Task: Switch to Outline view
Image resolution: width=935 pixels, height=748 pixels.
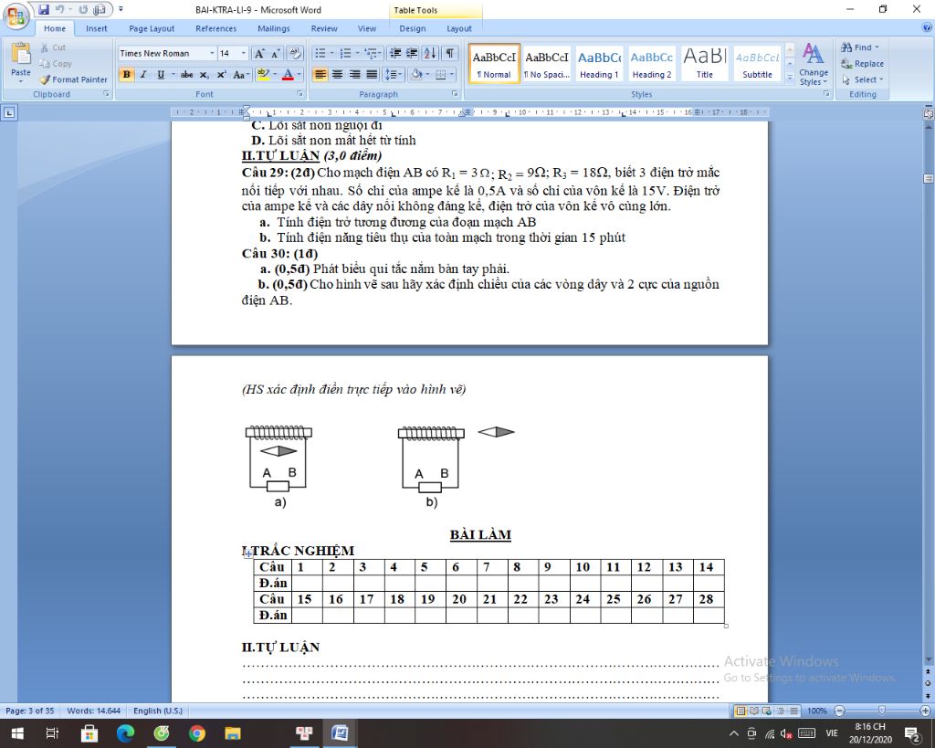Action: 780,711
